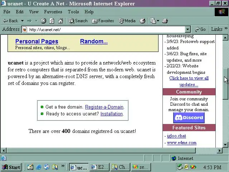Image resolution: width=229 pixels, height=172 pixels.
Task: Click the Featured Sites section header
Action: (x=189, y=128)
